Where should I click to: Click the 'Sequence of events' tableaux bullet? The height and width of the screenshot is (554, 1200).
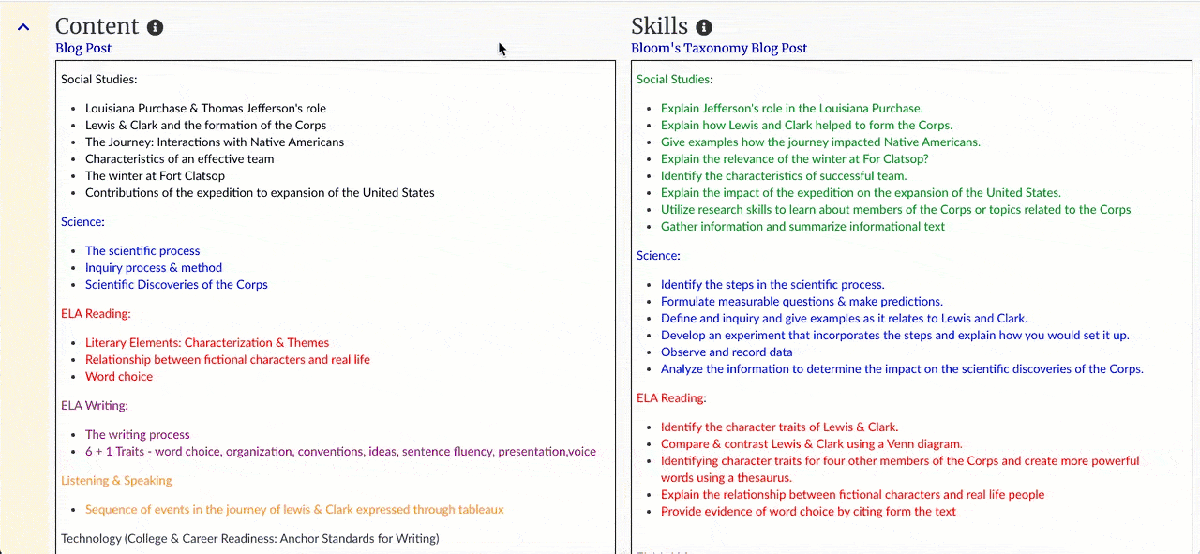point(294,509)
